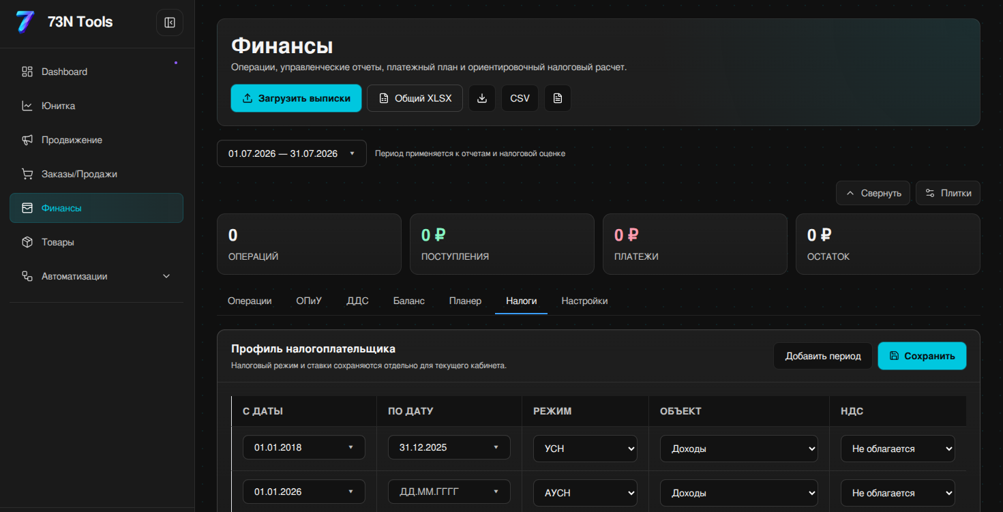
Task: Open the end date picker 31.12.2025
Action: click(449, 447)
